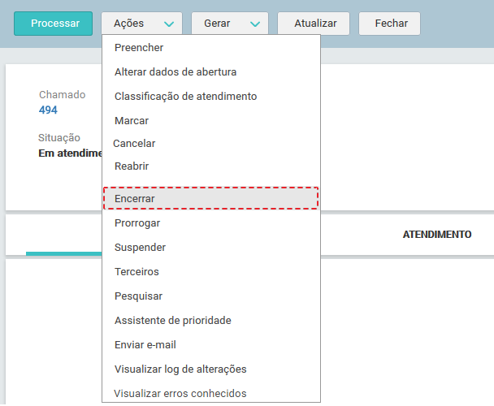Select the Suspender action
Image resolution: width=494 pixels, height=406 pixels.
point(140,247)
